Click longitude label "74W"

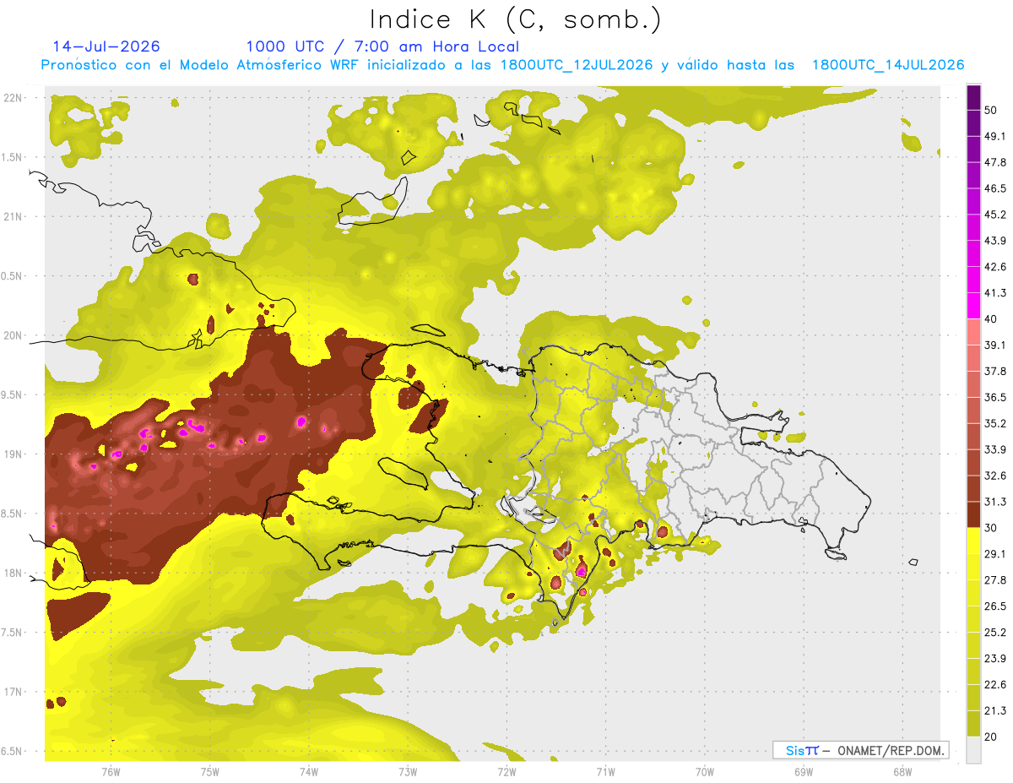pyautogui.click(x=308, y=772)
